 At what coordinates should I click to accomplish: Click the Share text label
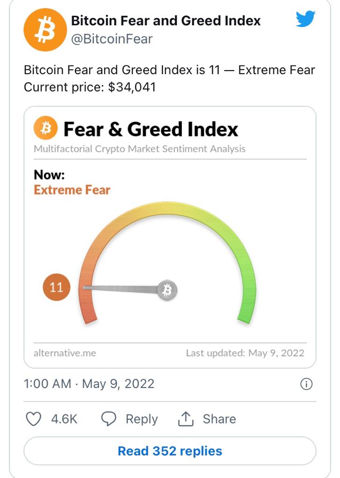pos(219,419)
